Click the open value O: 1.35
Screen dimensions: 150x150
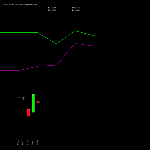52,10
